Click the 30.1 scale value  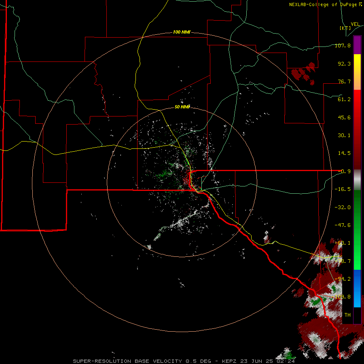[344, 135]
